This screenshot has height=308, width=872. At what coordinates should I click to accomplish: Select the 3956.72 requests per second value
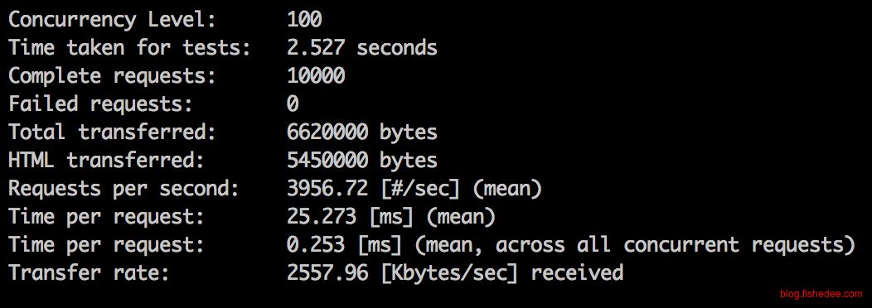(x=327, y=189)
